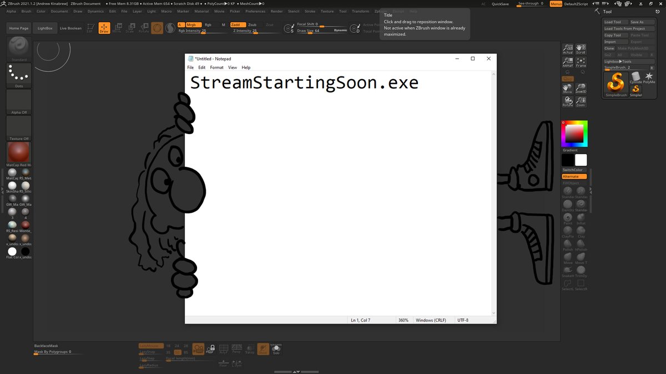Image resolution: width=666 pixels, height=374 pixels.
Task: Toggle Live Boolean
Action: pos(70,28)
